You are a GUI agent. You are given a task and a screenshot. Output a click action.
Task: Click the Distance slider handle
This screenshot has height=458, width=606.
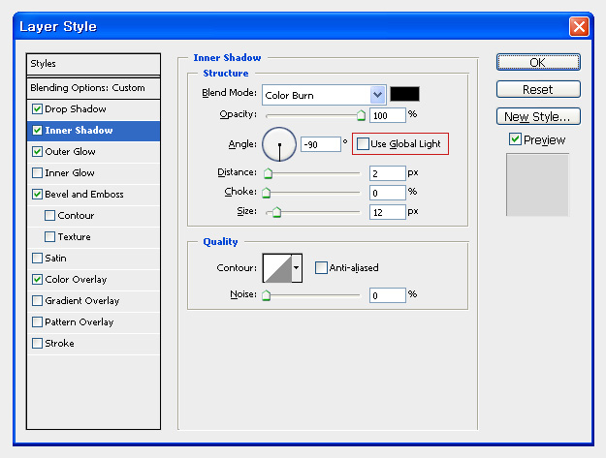[268, 173]
